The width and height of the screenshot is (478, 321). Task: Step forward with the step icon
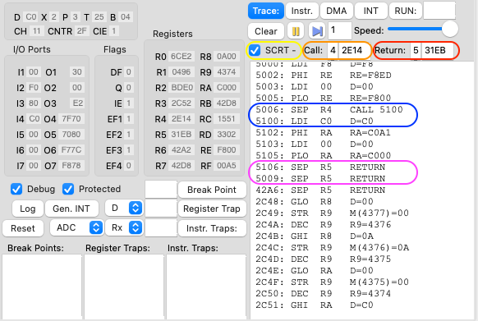tap(317, 31)
